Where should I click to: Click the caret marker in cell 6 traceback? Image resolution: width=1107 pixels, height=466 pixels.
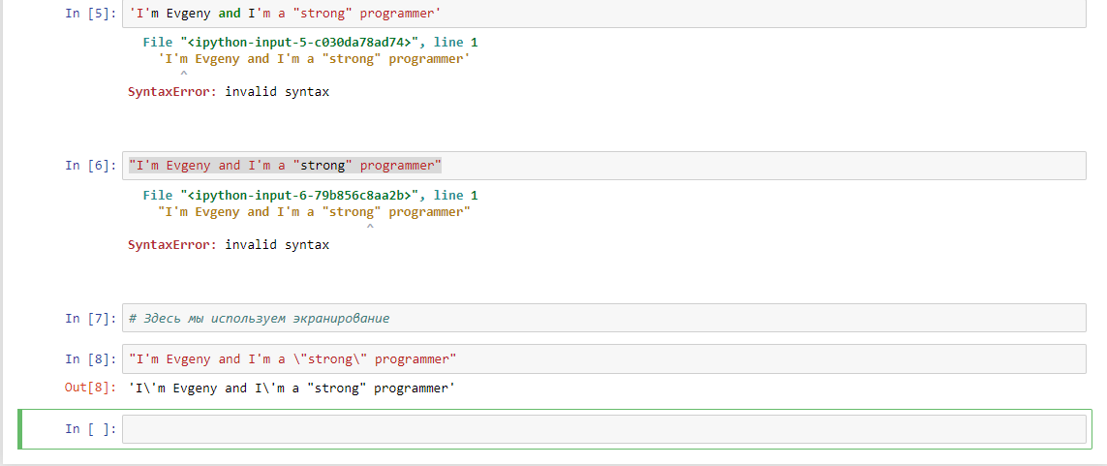[369, 228]
